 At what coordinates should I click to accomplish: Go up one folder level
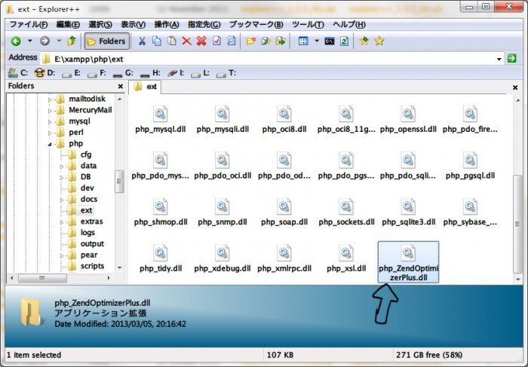tap(72, 41)
